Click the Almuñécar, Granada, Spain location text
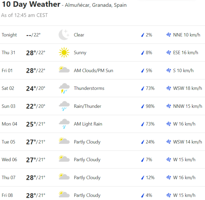 click(x=96, y=5)
